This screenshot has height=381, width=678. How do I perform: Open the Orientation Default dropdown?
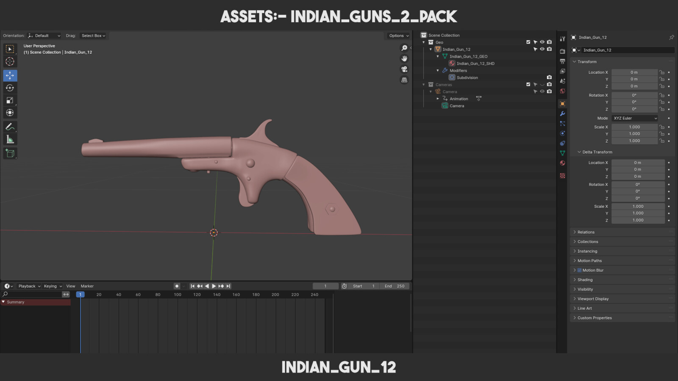(44, 36)
